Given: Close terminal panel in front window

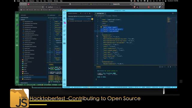Looking at the screenshot, I should (x=175, y=67).
